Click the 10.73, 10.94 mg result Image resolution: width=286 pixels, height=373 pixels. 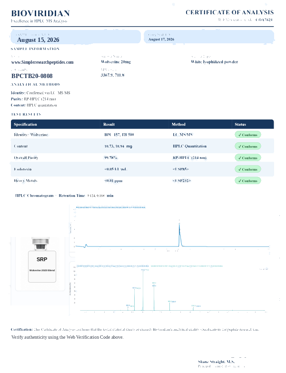(118, 147)
